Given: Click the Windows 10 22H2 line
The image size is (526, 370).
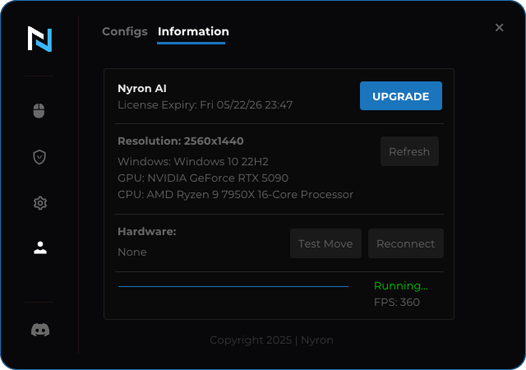Looking at the screenshot, I should pyautogui.click(x=193, y=161).
